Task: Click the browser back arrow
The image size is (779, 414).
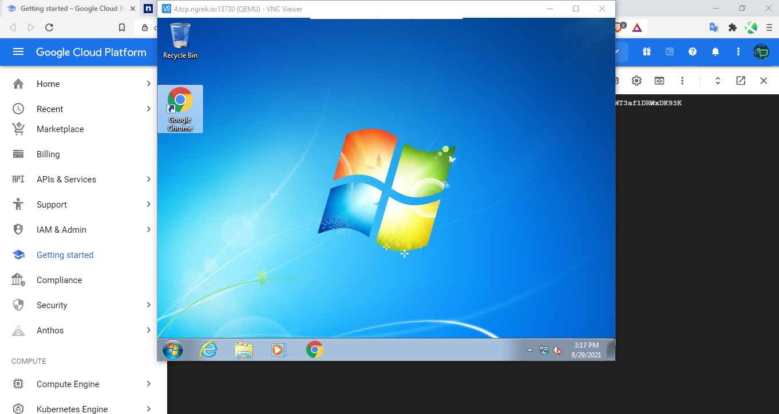Action: tap(13, 27)
